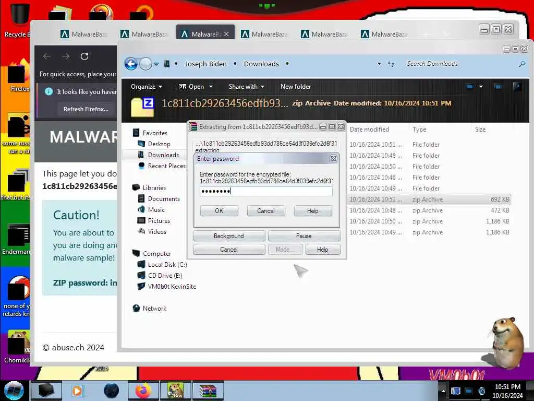
Task: Select File folder row dated 10/16/2024 10:46
Action: tap(429, 178)
